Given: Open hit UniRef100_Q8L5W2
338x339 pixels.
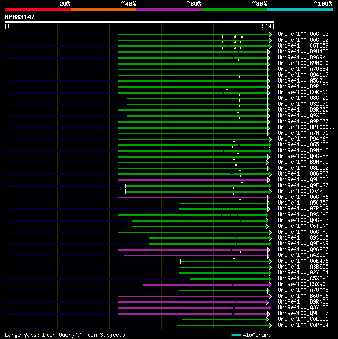Looking at the screenshot, I should click(x=303, y=168).
